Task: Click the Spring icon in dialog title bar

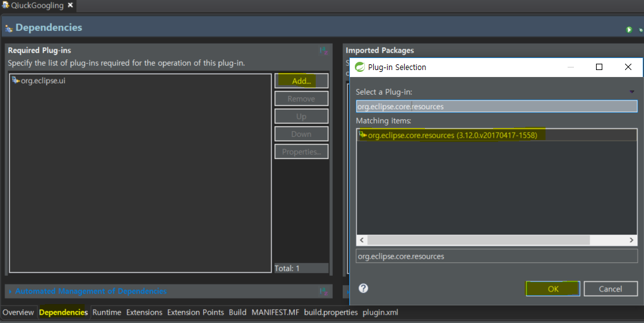Action: point(360,67)
